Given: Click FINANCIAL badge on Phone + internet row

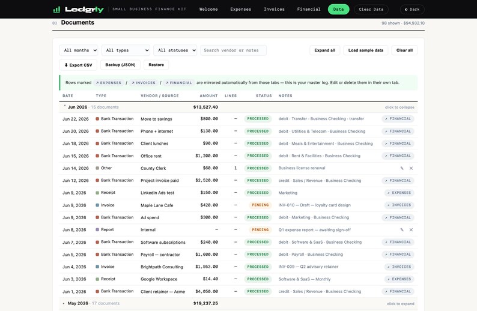Looking at the screenshot, I should click(398, 131).
